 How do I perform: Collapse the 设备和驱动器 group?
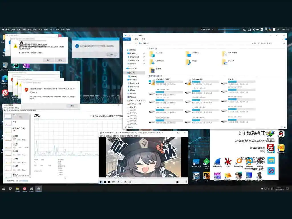click(147, 76)
